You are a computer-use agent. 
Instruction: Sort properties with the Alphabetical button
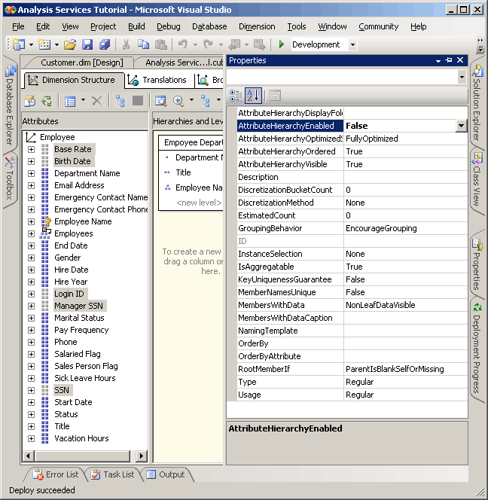pyautogui.click(x=252, y=96)
